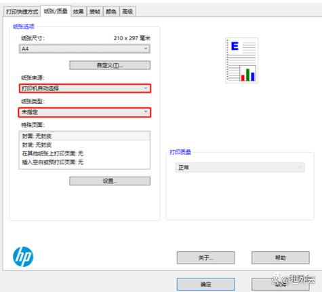This screenshot has height=292, width=322.
Task: Open the 正常 print quality dropdown
Action: [x=240, y=168]
